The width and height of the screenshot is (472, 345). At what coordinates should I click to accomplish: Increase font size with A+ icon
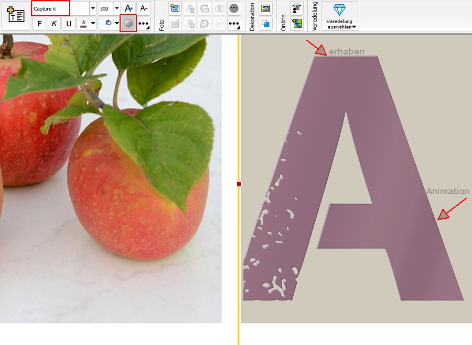128,8
